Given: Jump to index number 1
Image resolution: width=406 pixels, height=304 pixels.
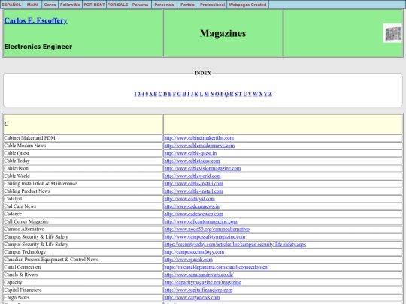Looking at the screenshot, I should point(135,94).
